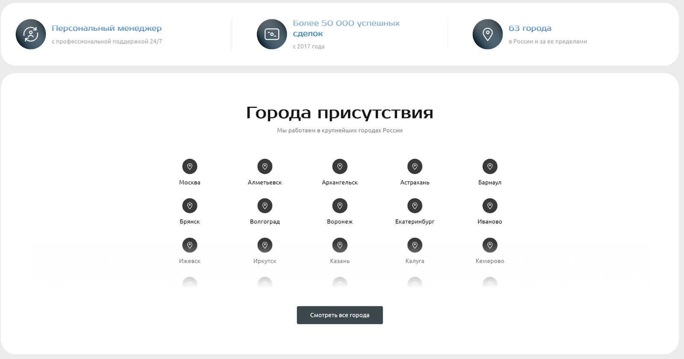Click the pin icon above Калуга
This screenshot has height=359, width=684.
415,245
